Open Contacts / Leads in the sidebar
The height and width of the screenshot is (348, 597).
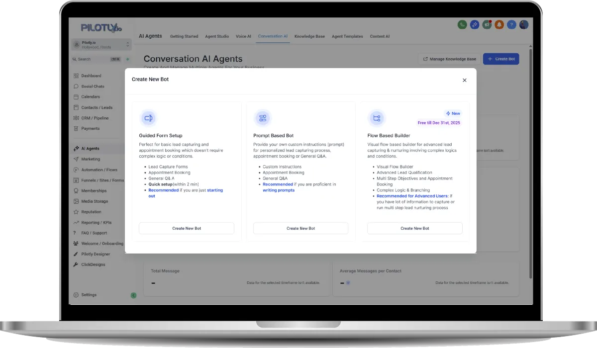(97, 107)
